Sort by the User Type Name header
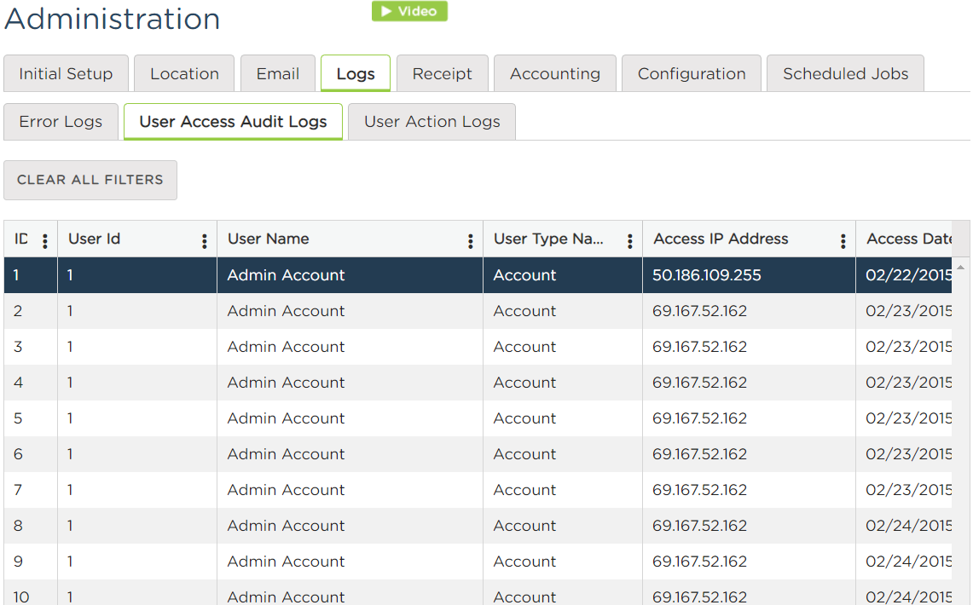The width and height of the screenshot is (973, 605). [x=548, y=239]
